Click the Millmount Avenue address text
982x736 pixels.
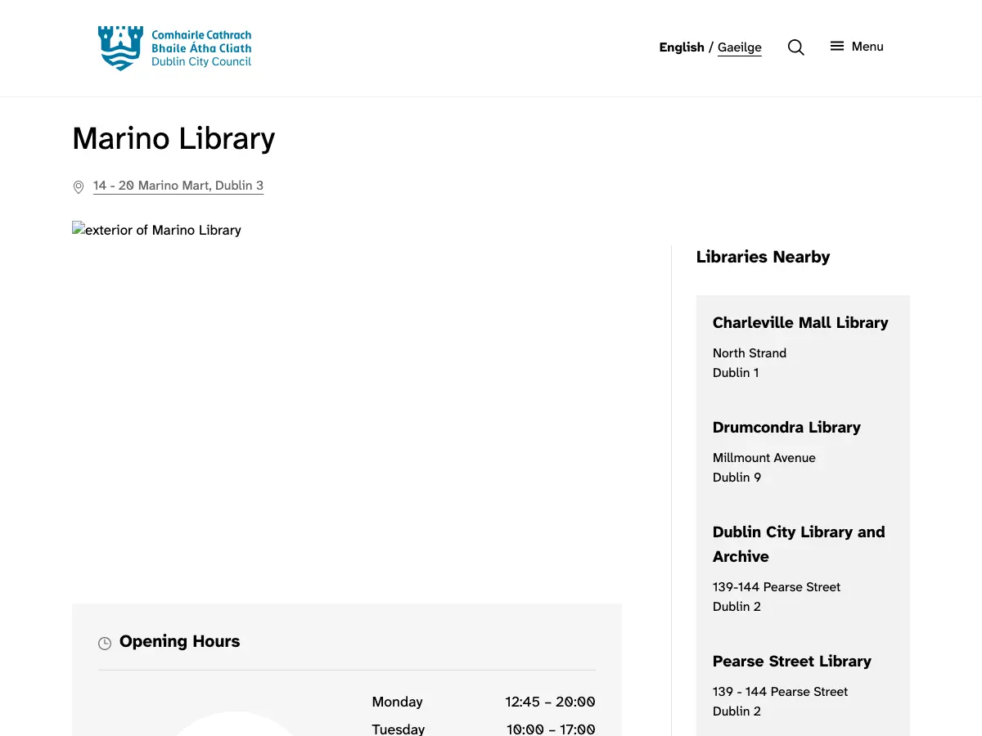pos(764,458)
